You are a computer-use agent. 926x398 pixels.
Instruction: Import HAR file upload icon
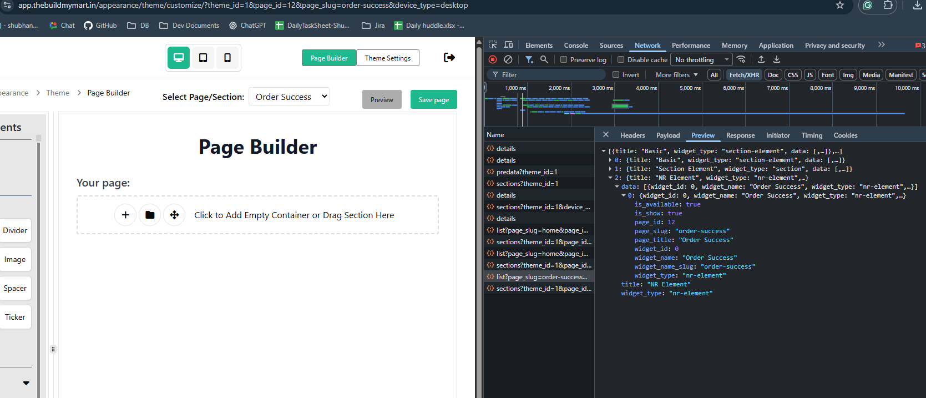tap(761, 59)
